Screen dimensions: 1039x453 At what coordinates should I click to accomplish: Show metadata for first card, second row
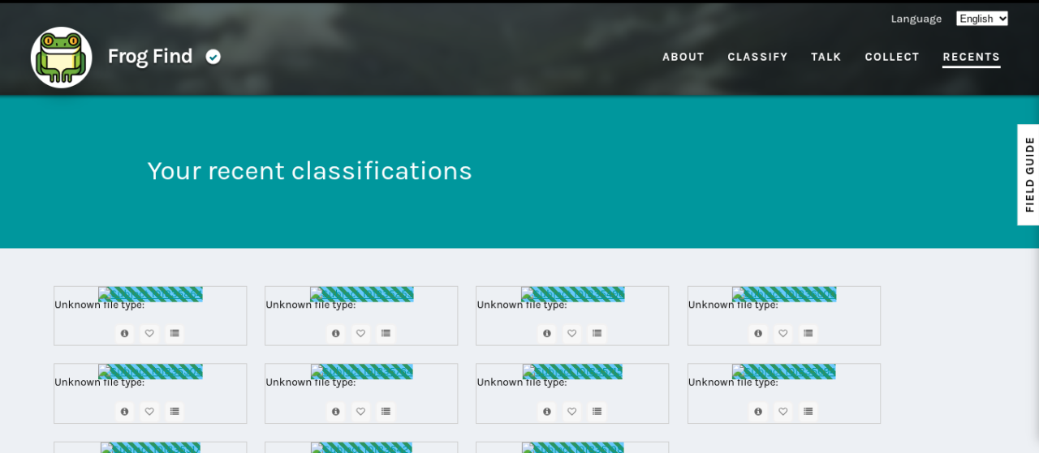[x=124, y=411]
